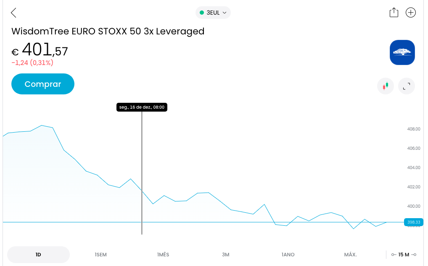428x266 pixels.
Task: Show the 1ANO chart range
Action: pyautogui.click(x=288, y=255)
